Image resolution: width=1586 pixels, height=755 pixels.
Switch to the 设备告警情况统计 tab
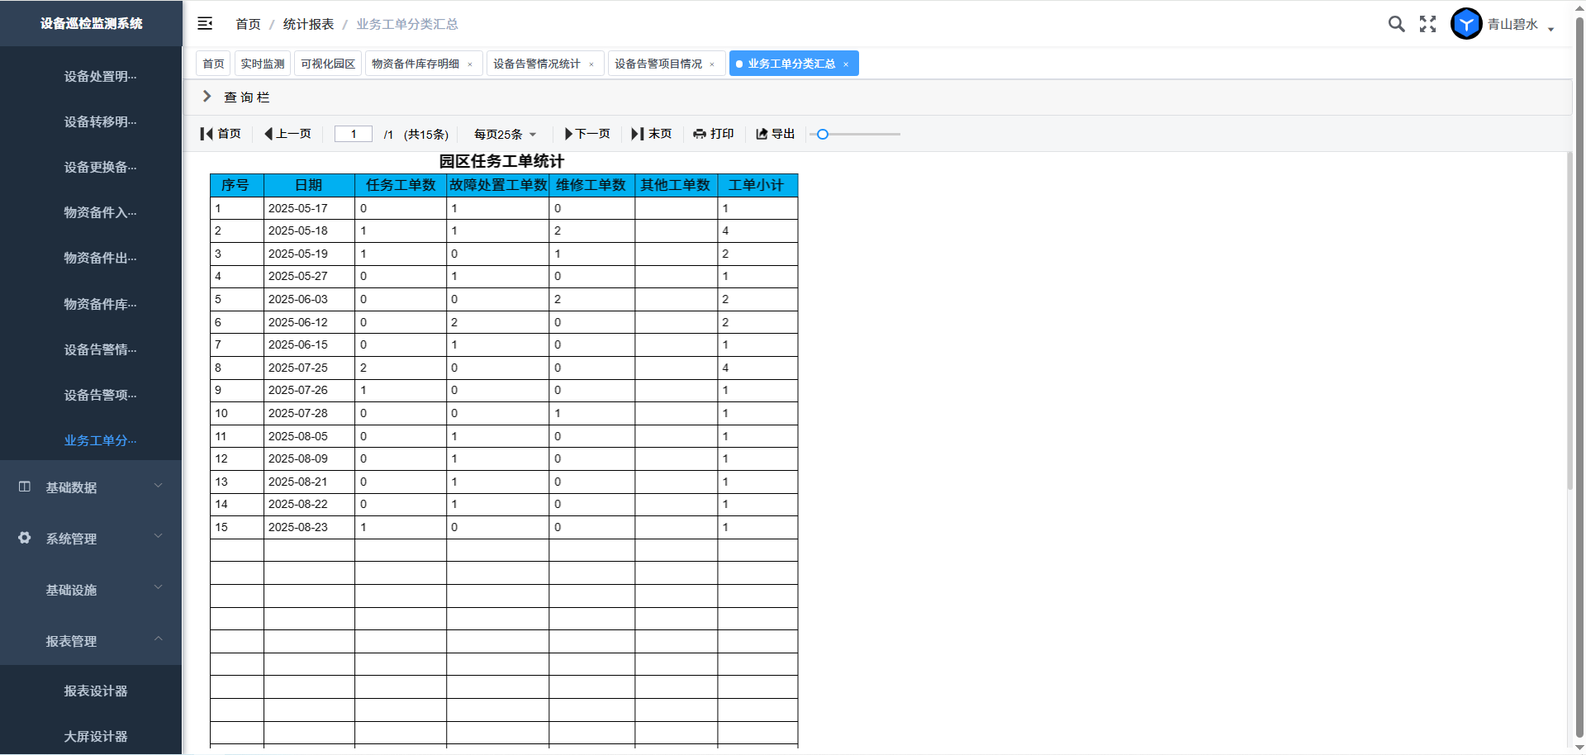tap(537, 64)
